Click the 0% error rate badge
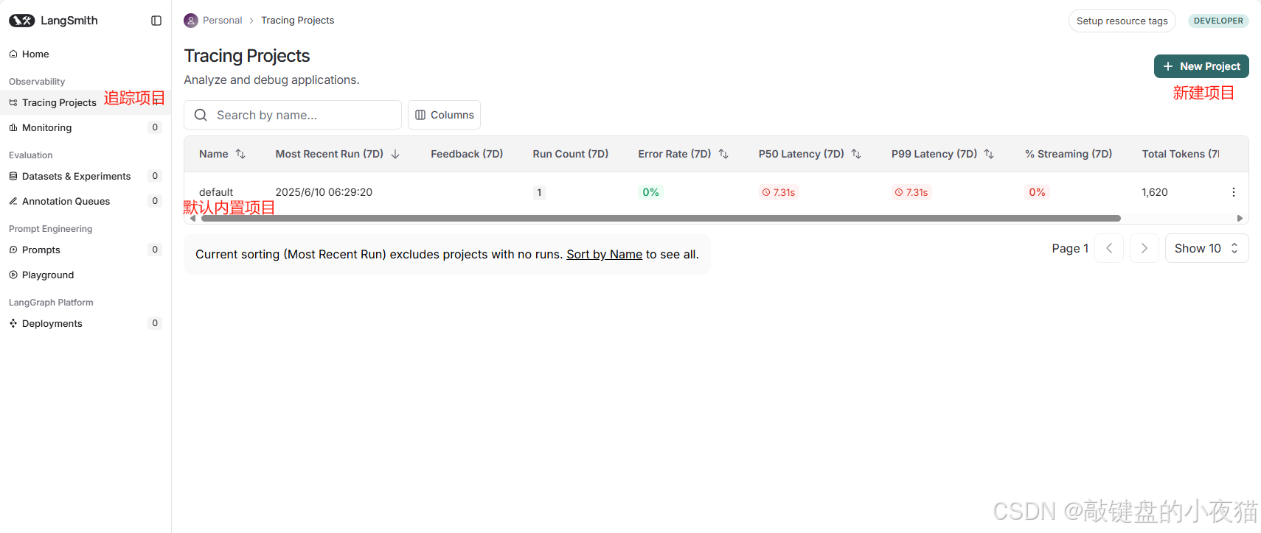This screenshot has height=533, width=1261. [x=650, y=192]
